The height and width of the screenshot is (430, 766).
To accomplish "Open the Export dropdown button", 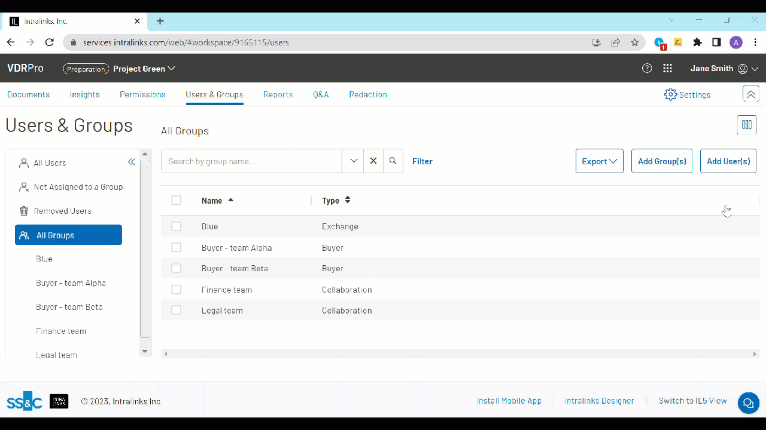I will tap(600, 161).
